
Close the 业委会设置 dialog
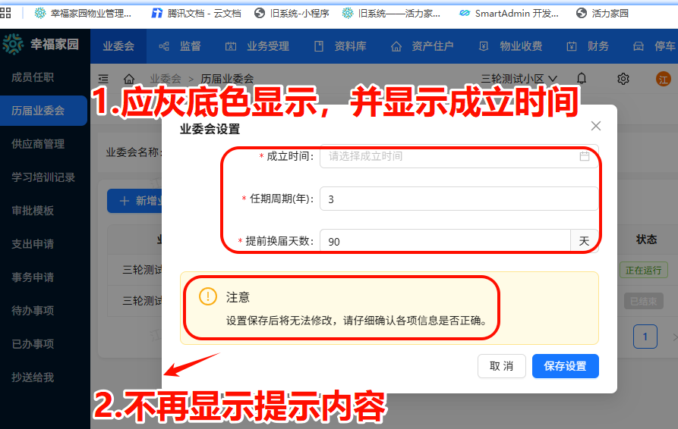pyautogui.click(x=596, y=126)
